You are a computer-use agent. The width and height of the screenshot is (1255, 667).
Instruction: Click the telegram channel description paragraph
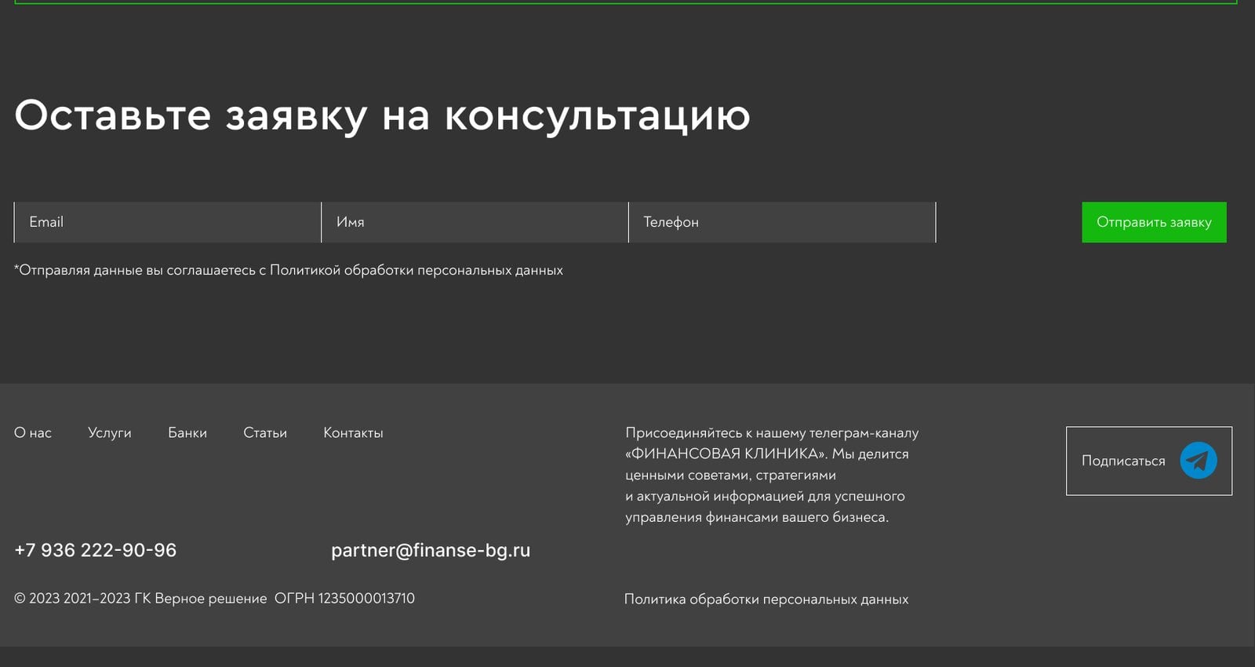pyautogui.click(x=772, y=475)
